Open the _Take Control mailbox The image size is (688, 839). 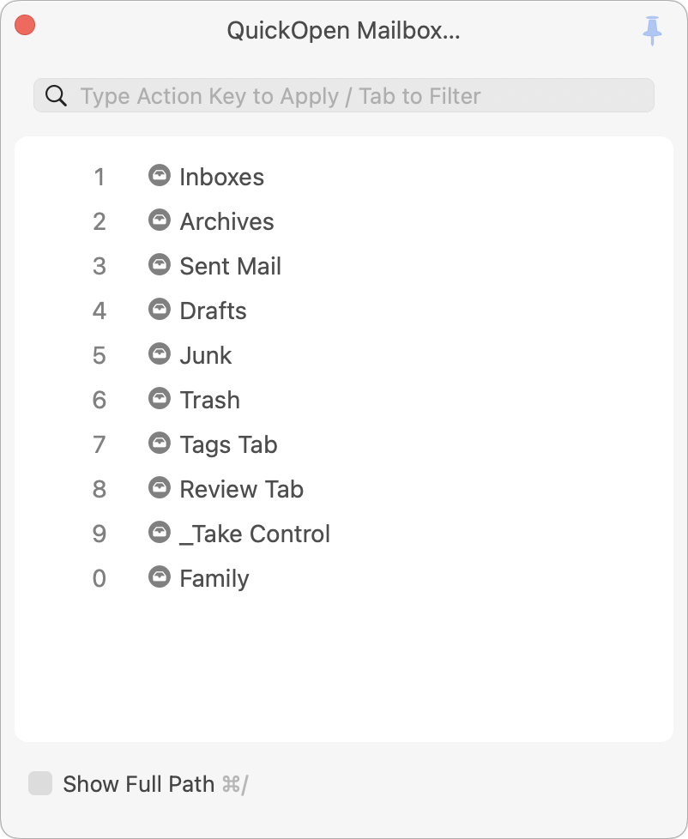click(x=255, y=534)
